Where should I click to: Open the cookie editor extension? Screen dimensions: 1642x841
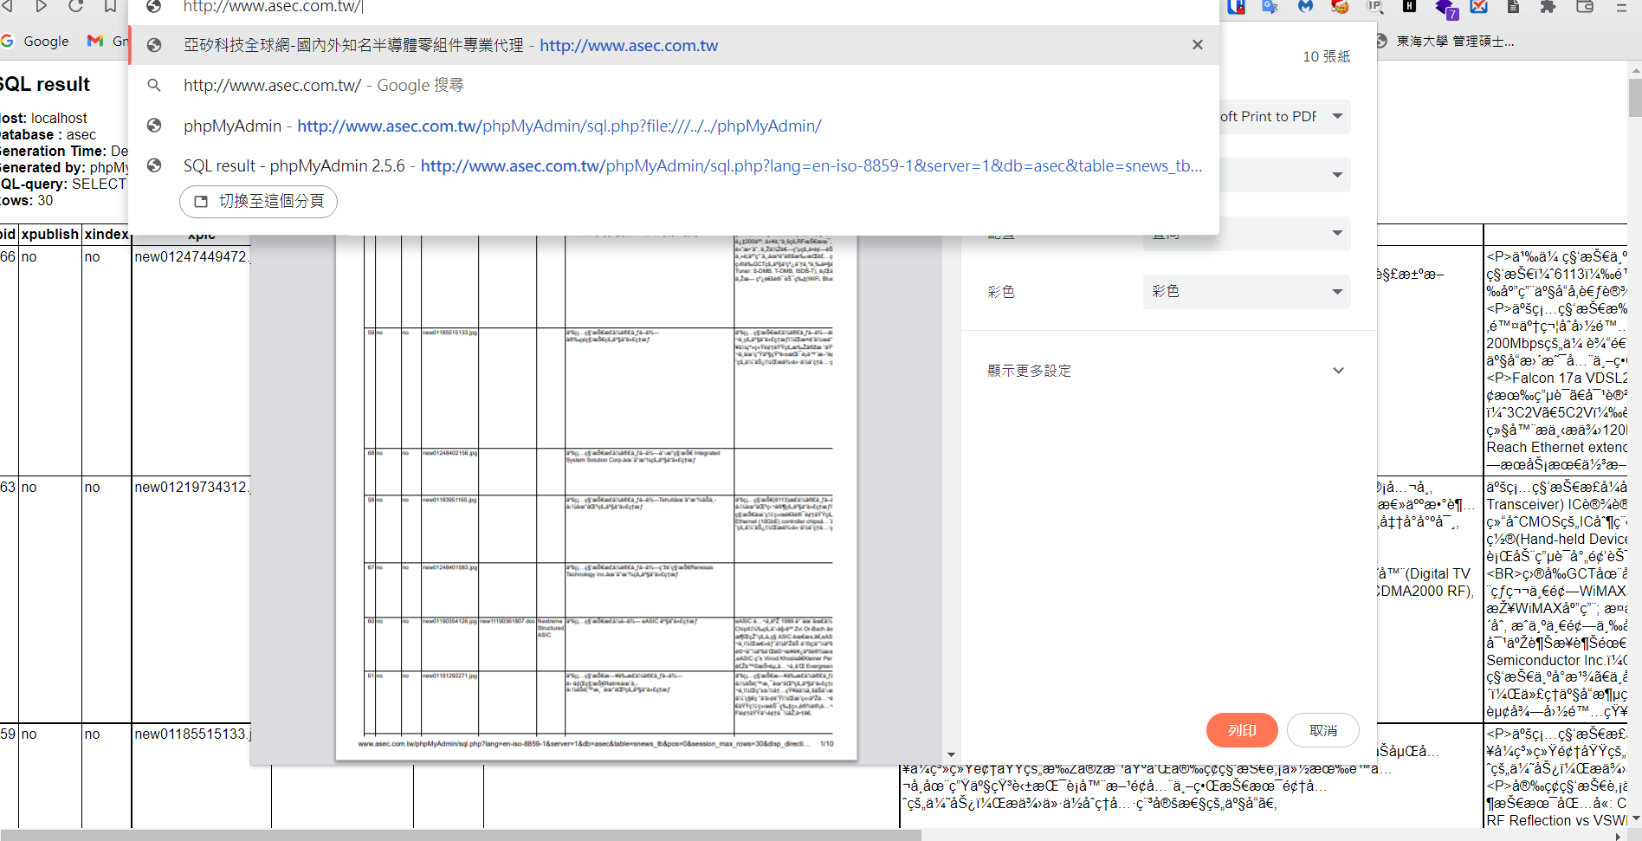(x=1340, y=6)
